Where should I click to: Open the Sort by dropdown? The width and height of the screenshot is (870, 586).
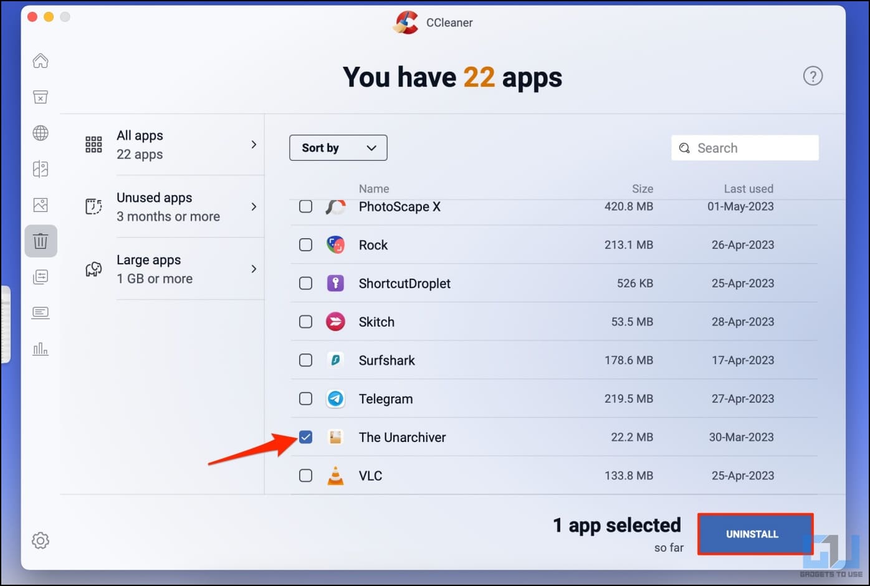[x=338, y=148]
